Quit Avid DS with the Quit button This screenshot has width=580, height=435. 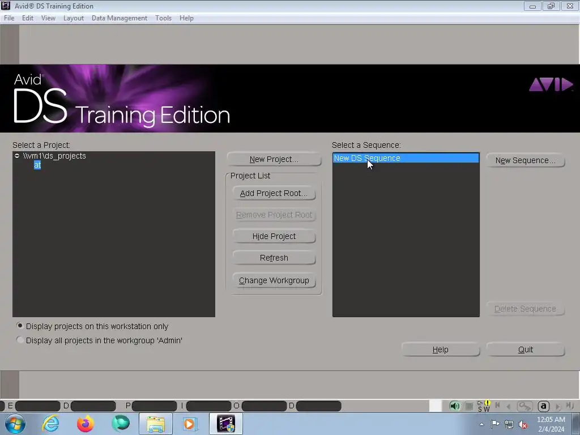(x=526, y=349)
